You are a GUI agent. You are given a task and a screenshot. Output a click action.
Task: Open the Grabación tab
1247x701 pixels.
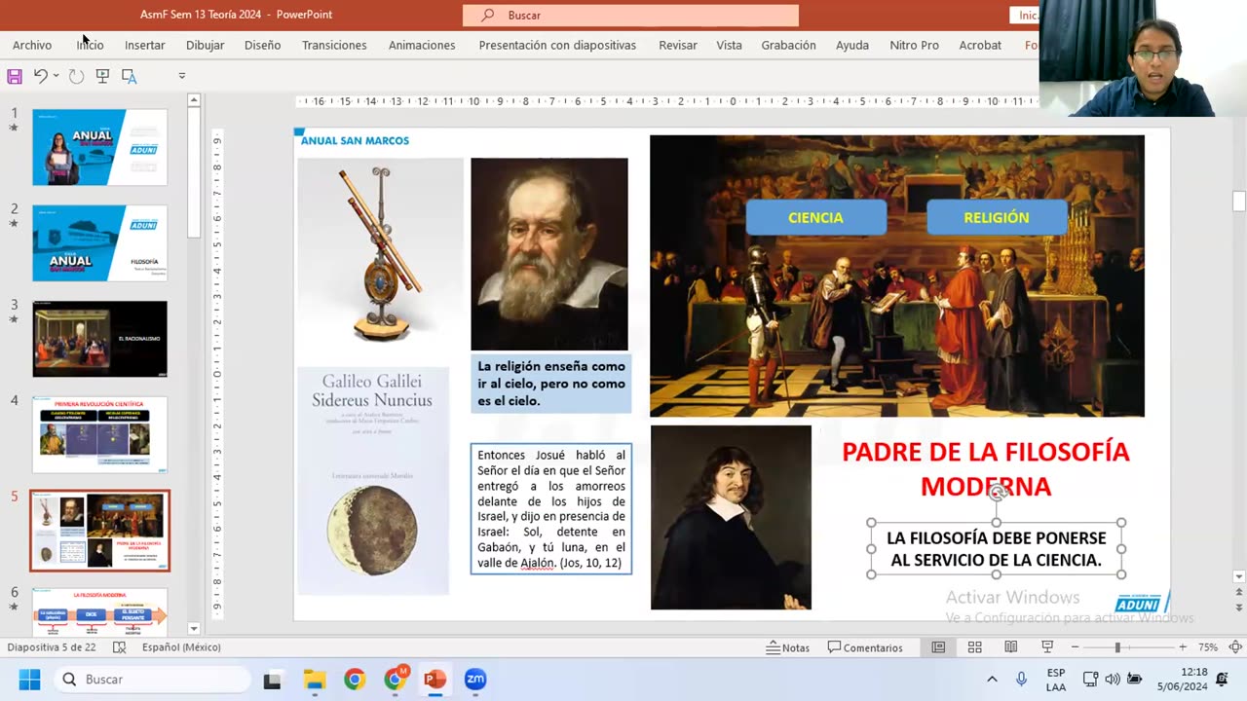click(788, 45)
